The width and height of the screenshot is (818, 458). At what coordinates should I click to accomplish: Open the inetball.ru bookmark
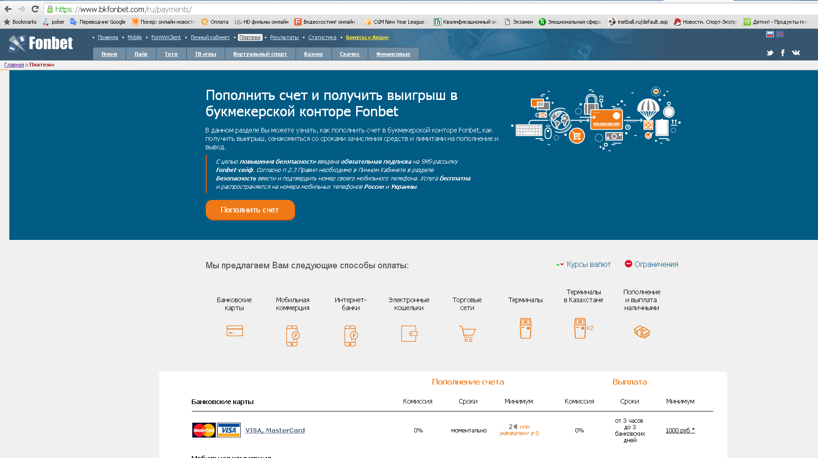click(638, 22)
